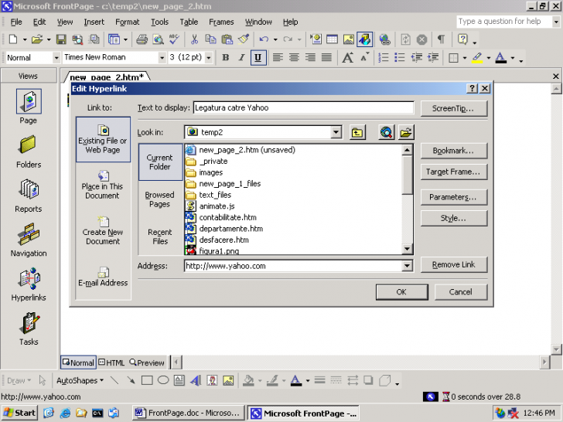Open the Format menu
Screen dimensions: 563x422
click(128, 22)
